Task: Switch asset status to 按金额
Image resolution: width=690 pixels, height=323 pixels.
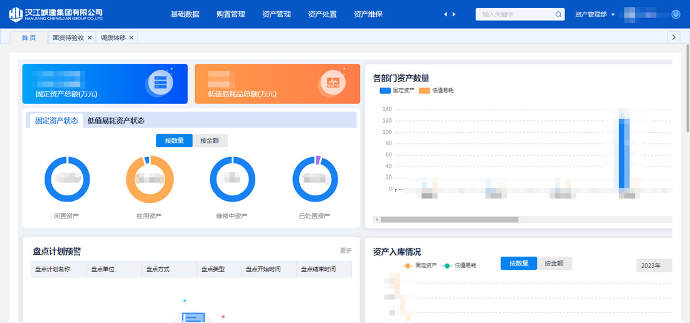Action: click(x=210, y=141)
